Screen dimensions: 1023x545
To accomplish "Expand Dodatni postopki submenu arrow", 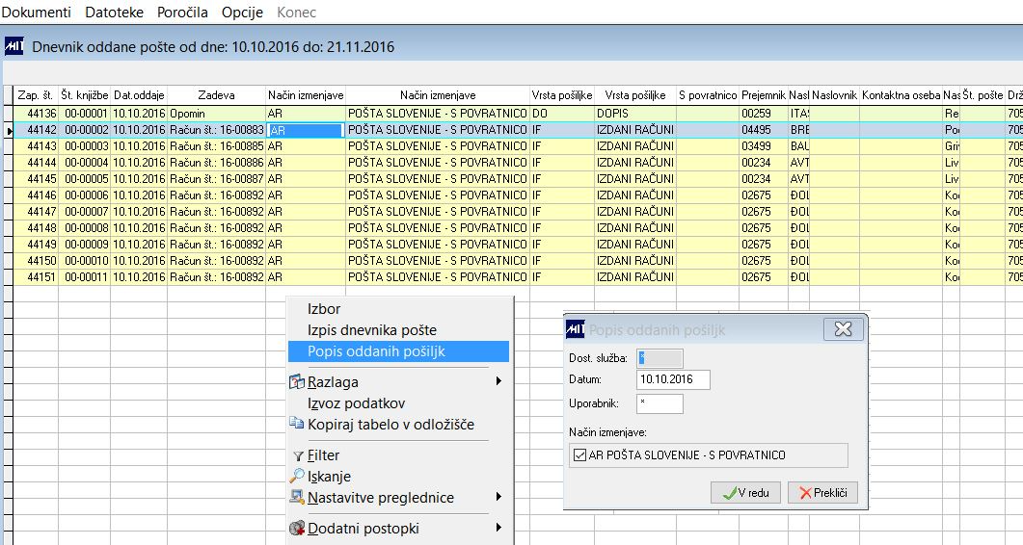I will (498, 528).
